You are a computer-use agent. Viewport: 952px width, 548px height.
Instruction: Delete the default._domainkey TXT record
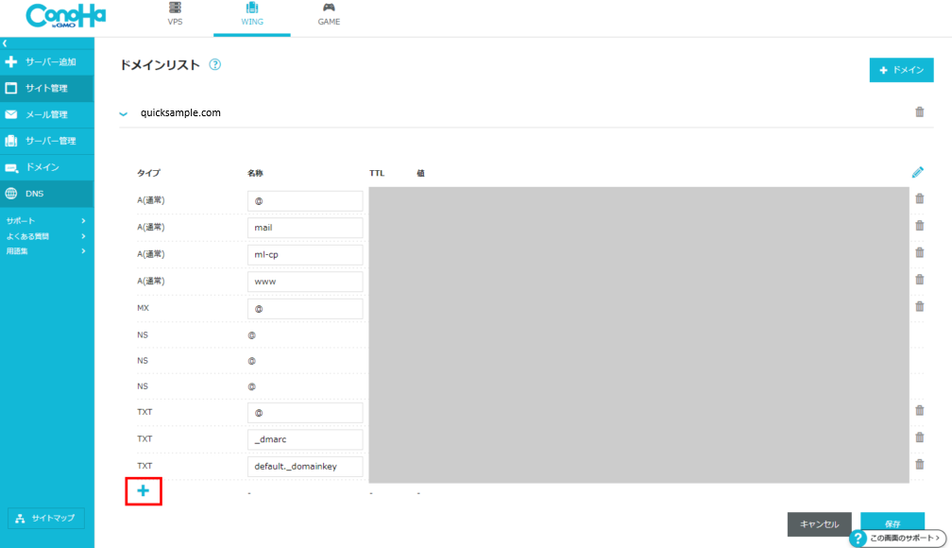point(919,464)
